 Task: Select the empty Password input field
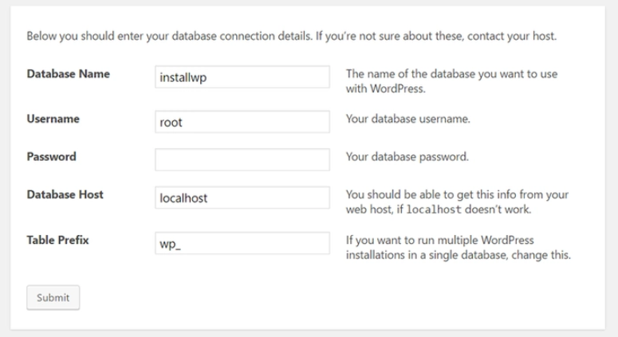[x=242, y=159]
